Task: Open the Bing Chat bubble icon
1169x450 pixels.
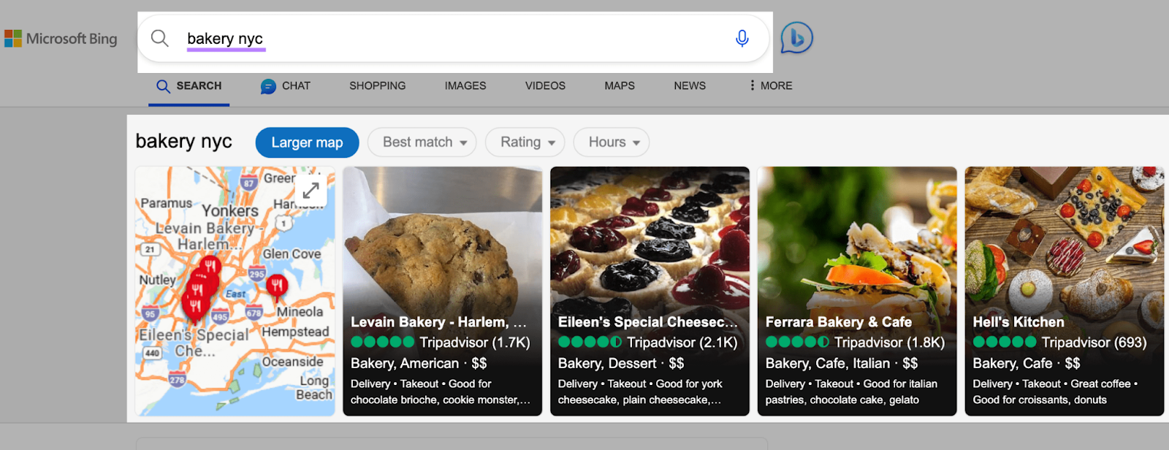Action: pos(796,38)
